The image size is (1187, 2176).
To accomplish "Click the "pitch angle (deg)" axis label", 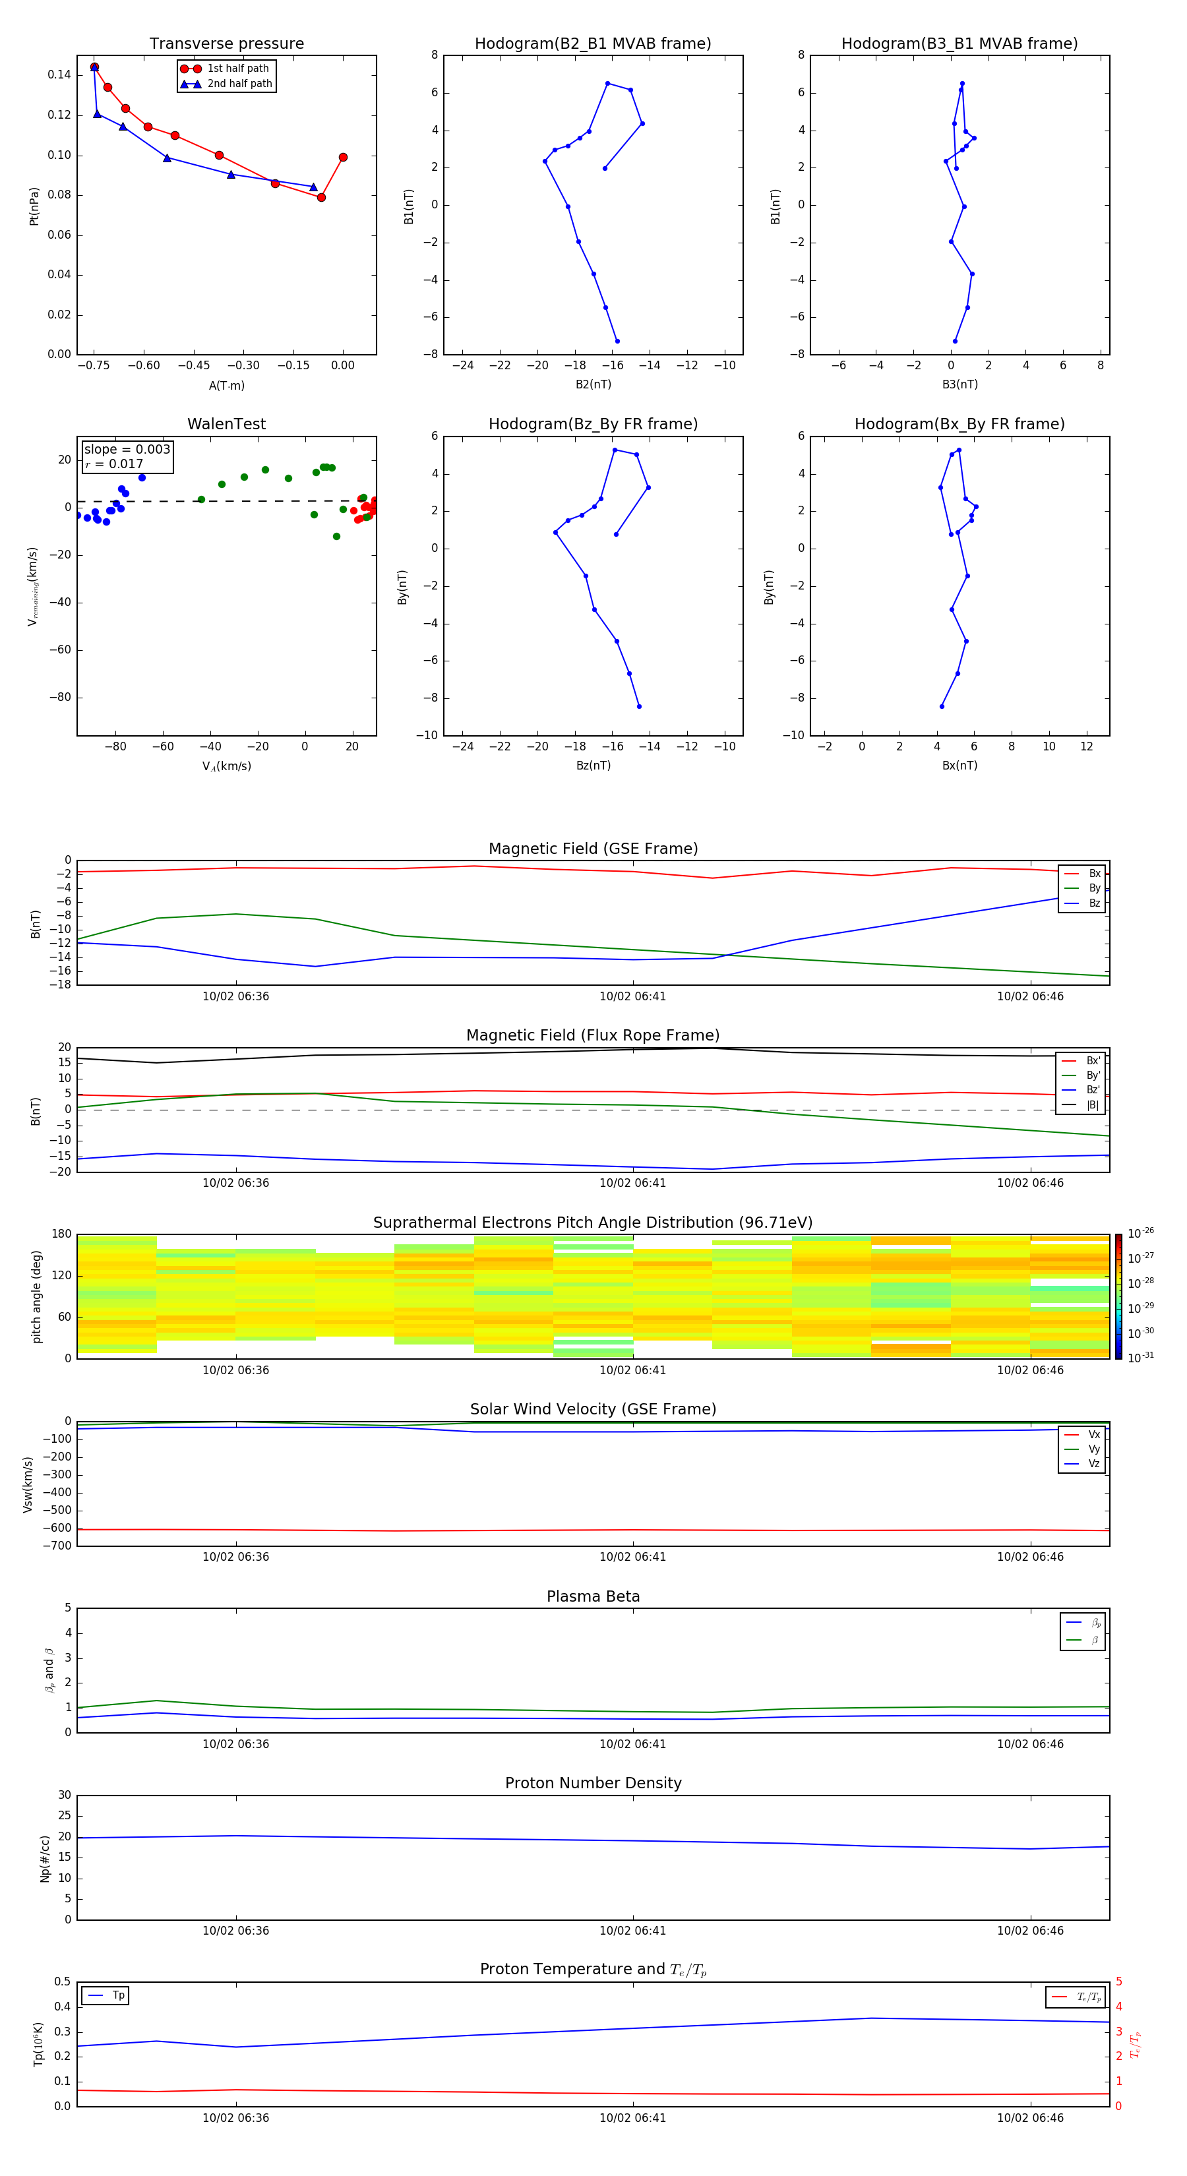I will point(36,1296).
